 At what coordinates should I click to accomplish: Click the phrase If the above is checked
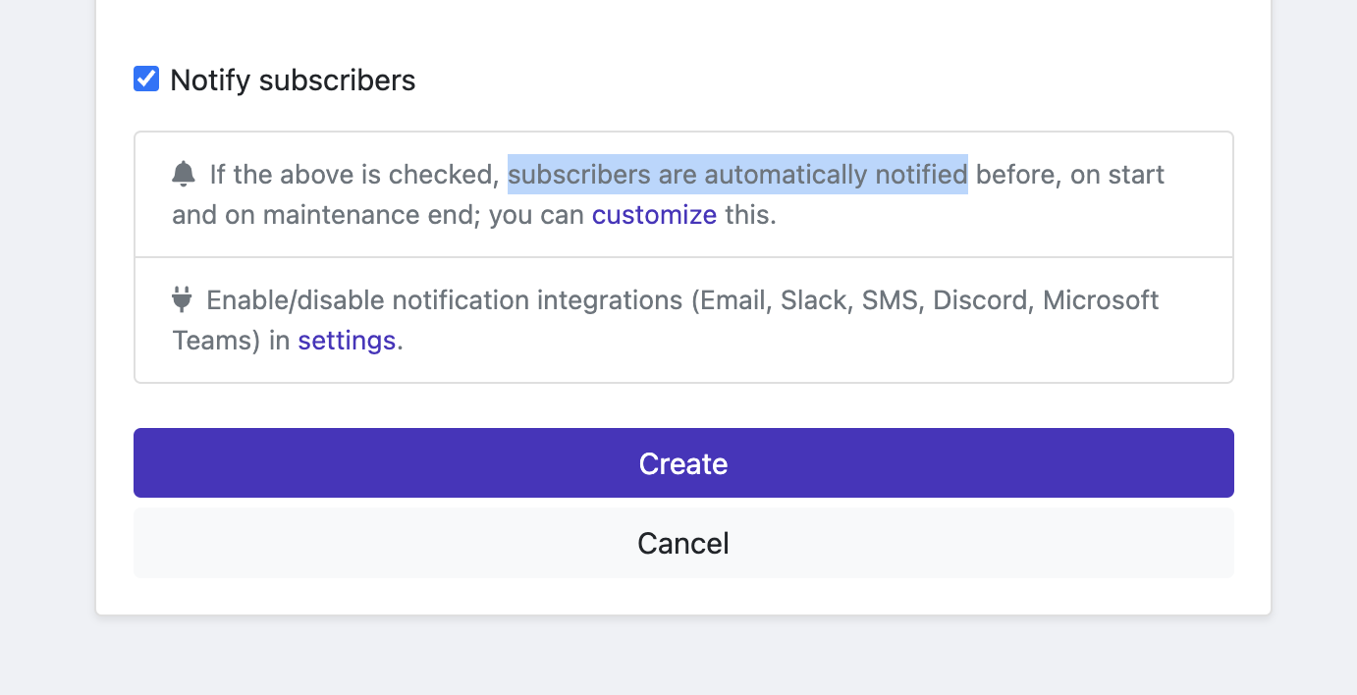tap(355, 175)
